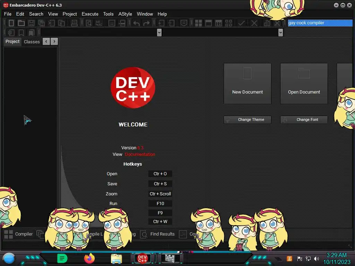Click the green notes app taskbar icon
This screenshot has width=355, height=266.
coord(62,258)
